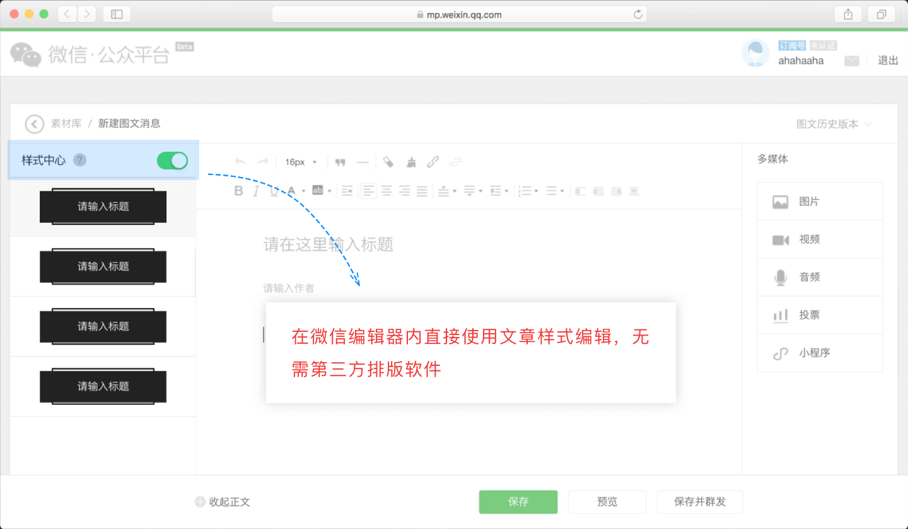908x529 pixels.
Task: Align text to the right
Action: pyautogui.click(x=404, y=191)
